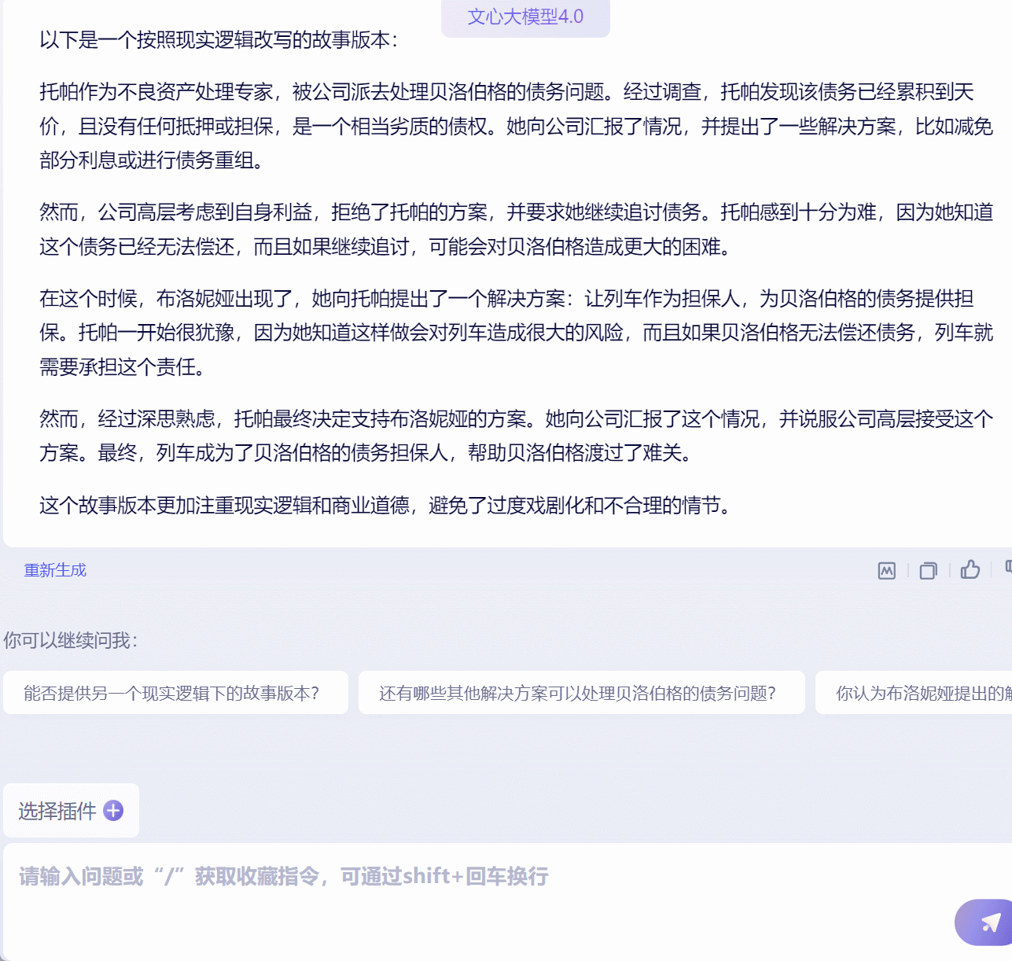This screenshot has width=1012, height=961.
Task: Select the 文心大模型4.0 model tab
Action: 525,17
